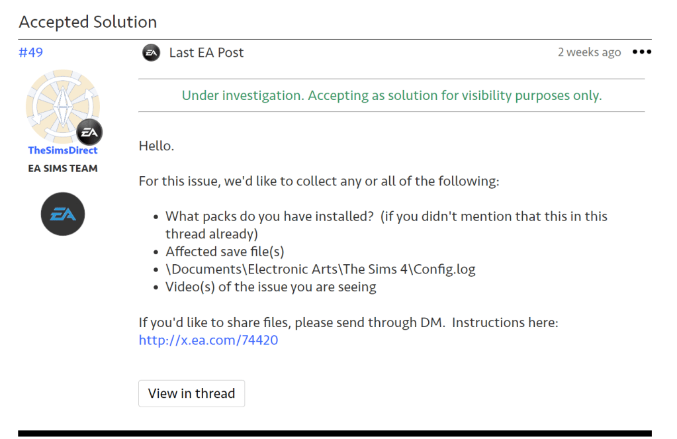677x439 pixels.
Task: Visit TheSimsDirect username profile link
Action: [63, 150]
